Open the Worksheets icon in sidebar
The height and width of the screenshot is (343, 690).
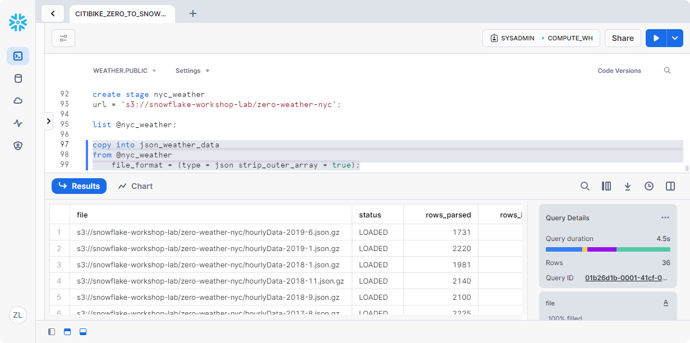pos(18,56)
